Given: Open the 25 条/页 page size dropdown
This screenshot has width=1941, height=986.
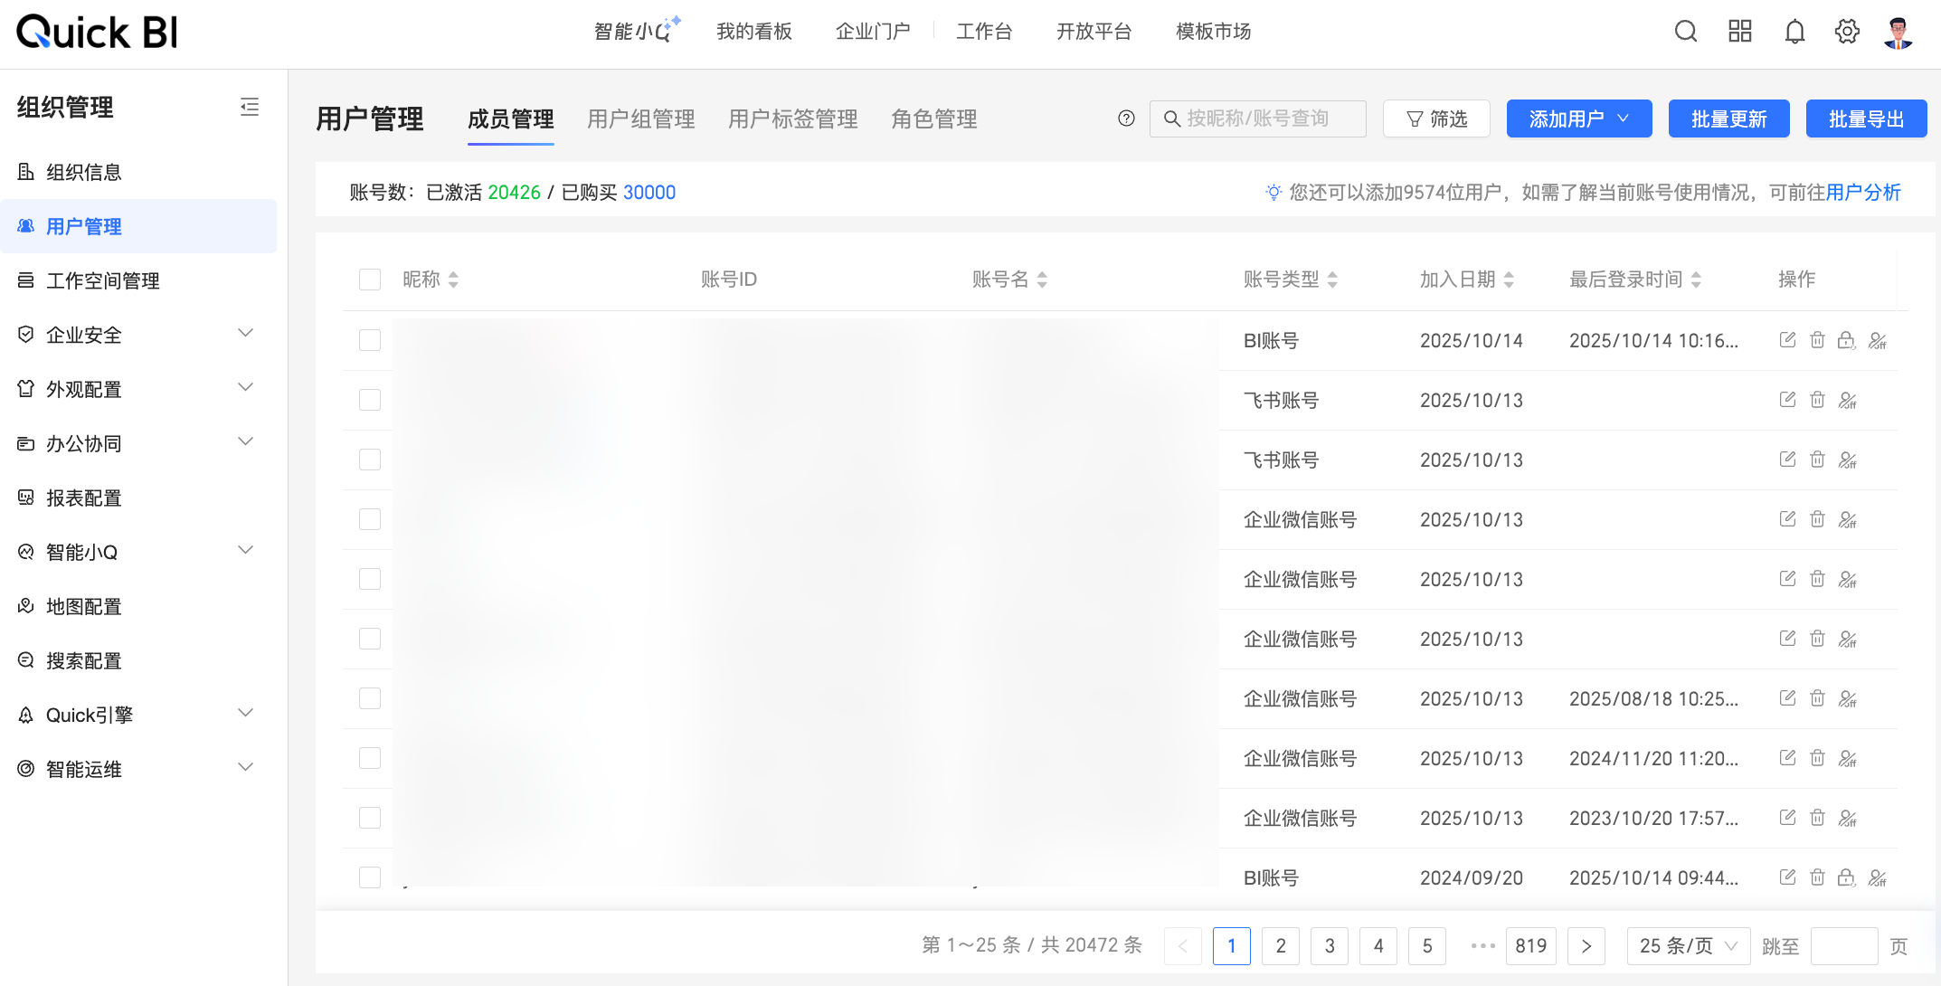Looking at the screenshot, I should tap(1688, 945).
